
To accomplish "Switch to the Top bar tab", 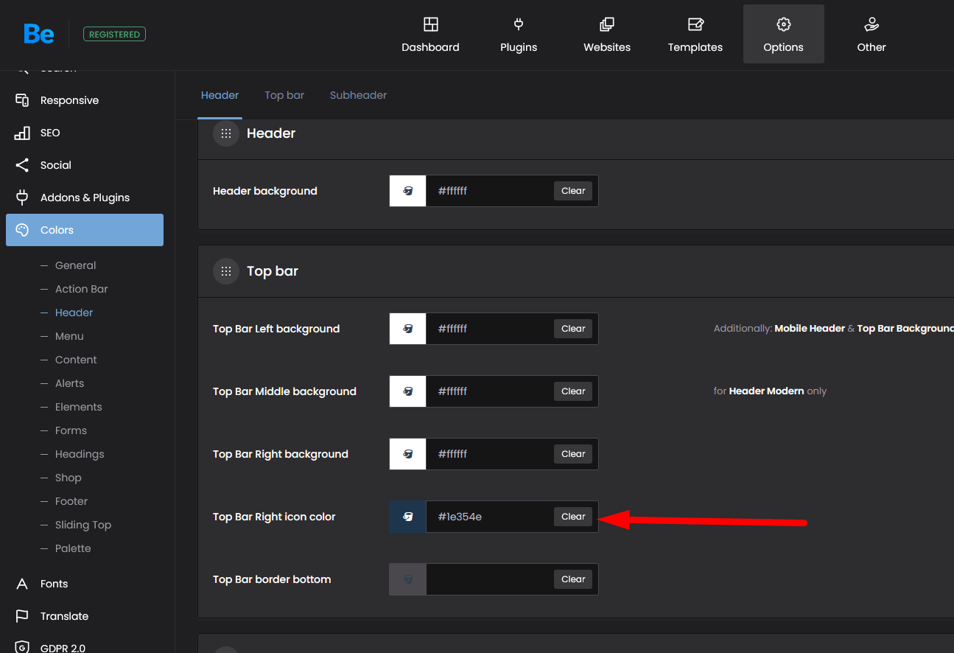I will coord(284,95).
